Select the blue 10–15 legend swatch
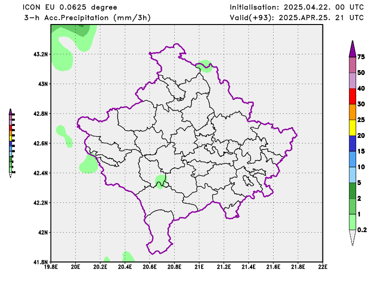Screen dimensions: 384x297 point(352,159)
